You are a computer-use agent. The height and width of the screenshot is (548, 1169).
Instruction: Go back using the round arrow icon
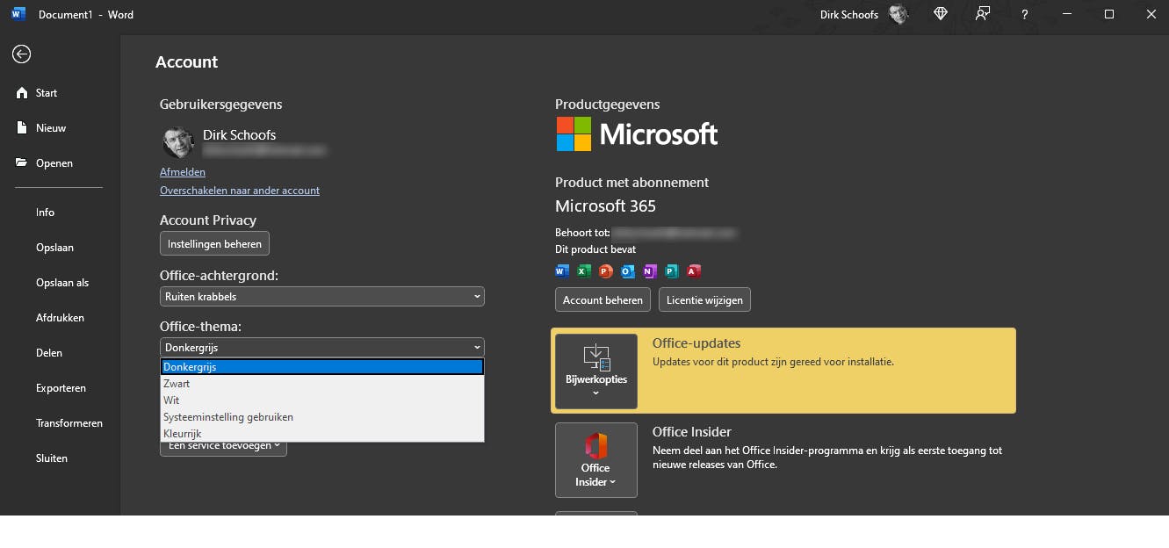21,54
